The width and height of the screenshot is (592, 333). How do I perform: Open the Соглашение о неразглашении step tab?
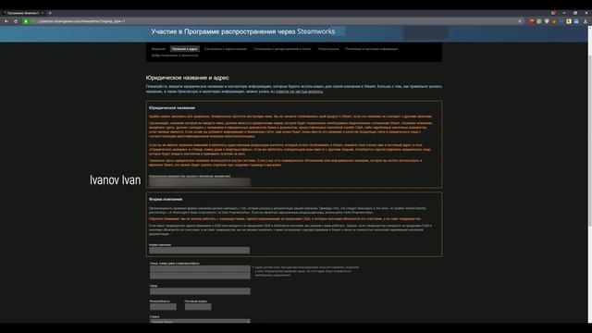pos(226,49)
